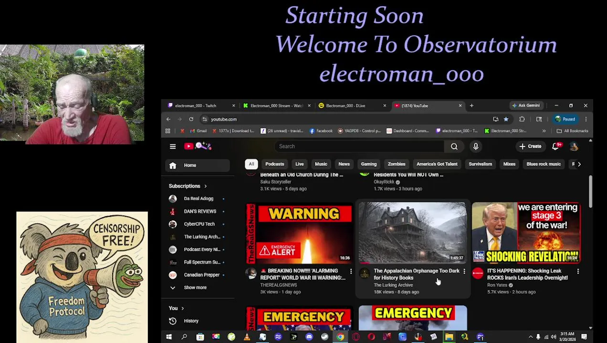Open options for the BREAKING NOW video

click(x=351, y=272)
